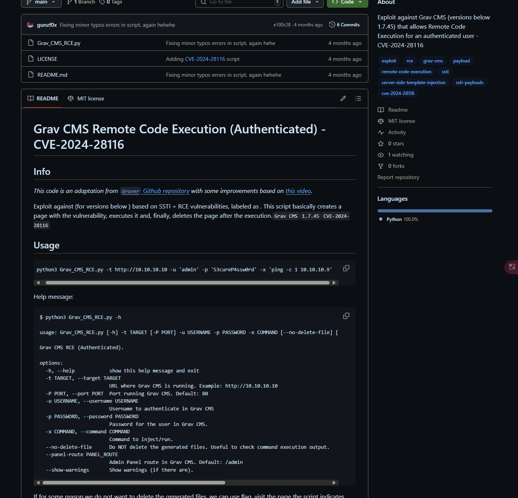Click gunzf0x's profile avatar
This screenshot has width=518, height=498.
pos(30,24)
